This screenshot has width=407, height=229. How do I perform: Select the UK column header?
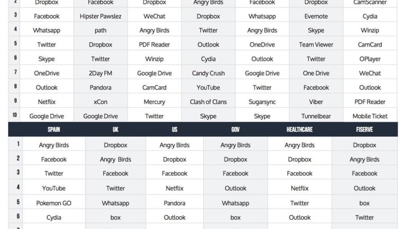115,130
